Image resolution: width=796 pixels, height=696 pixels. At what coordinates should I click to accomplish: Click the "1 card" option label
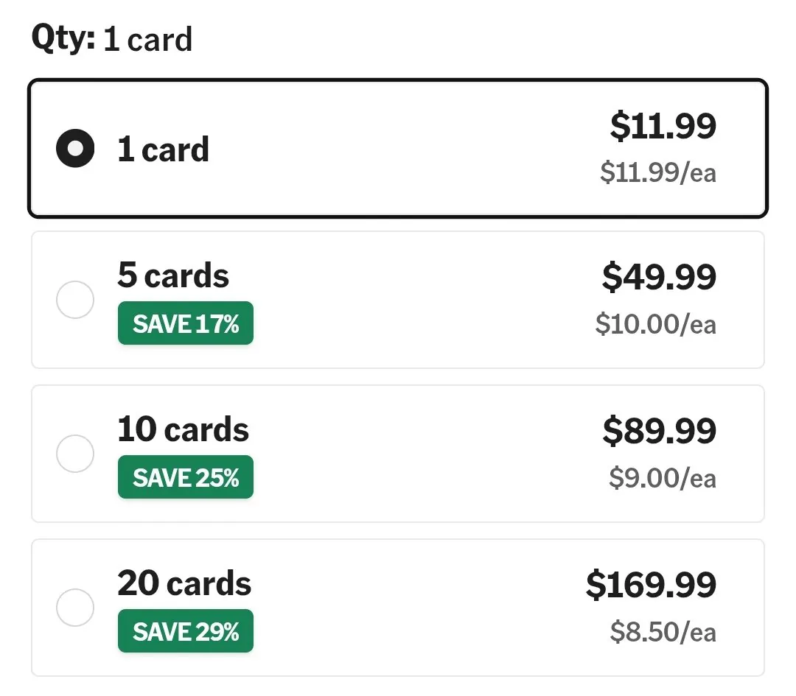coord(163,150)
